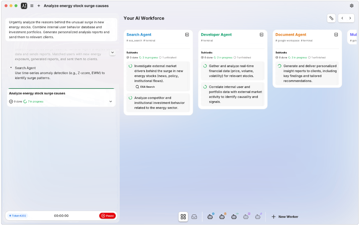Filter Document Agent subtasks by '0 done'
Screen dimensions: 359x225
point(281,58)
